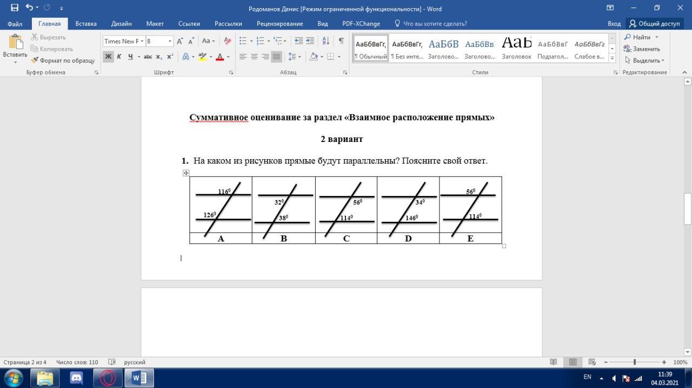Viewport: 692px width, 388px height.
Task: Click the zoom slider in status bar
Action: (634, 362)
